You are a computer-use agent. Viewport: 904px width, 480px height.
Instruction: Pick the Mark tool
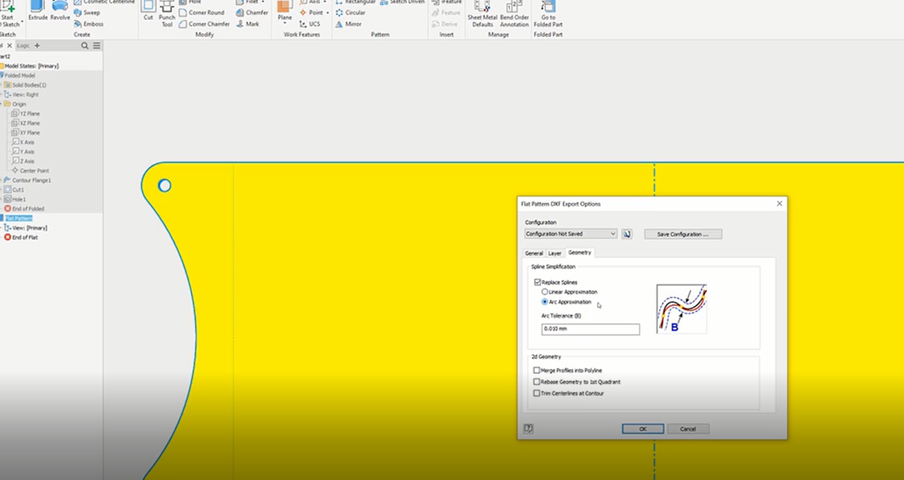[x=247, y=24]
